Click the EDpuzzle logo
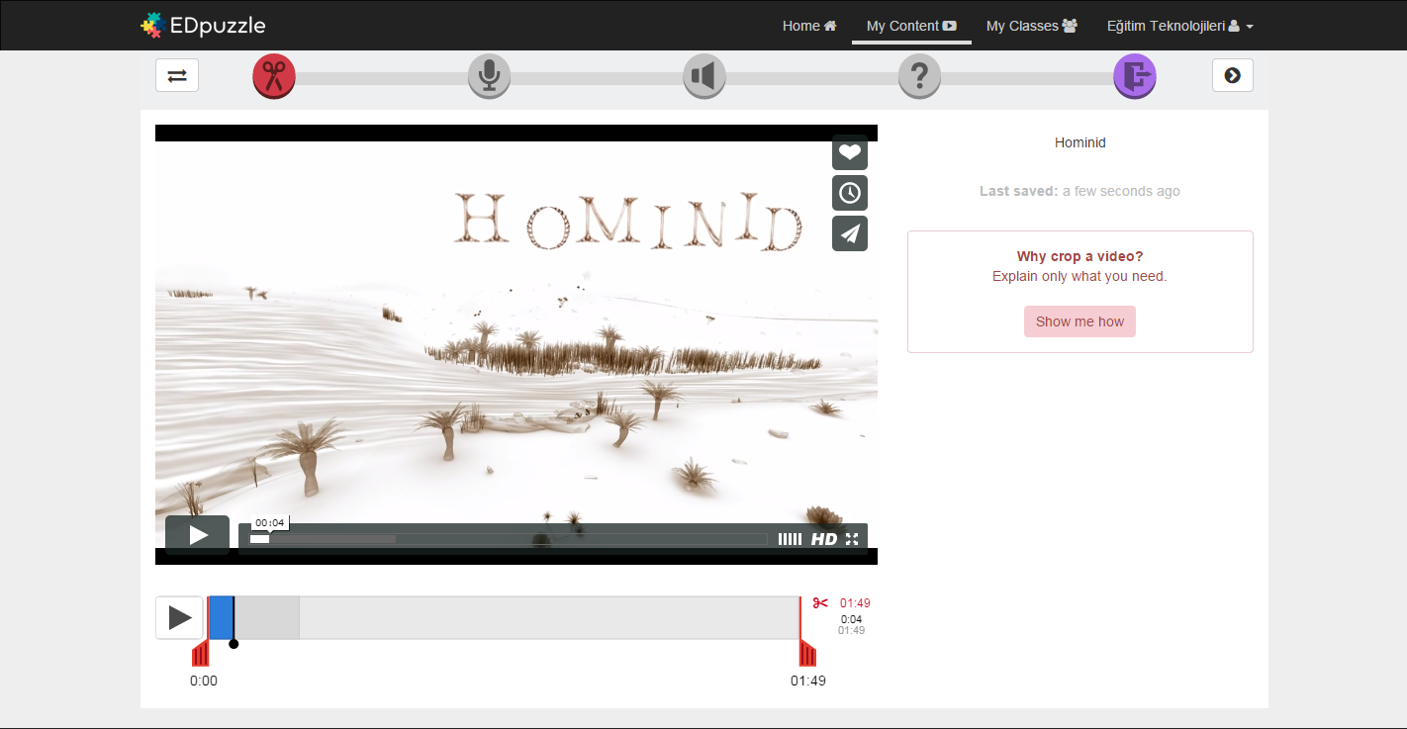1407x729 pixels. (x=203, y=26)
